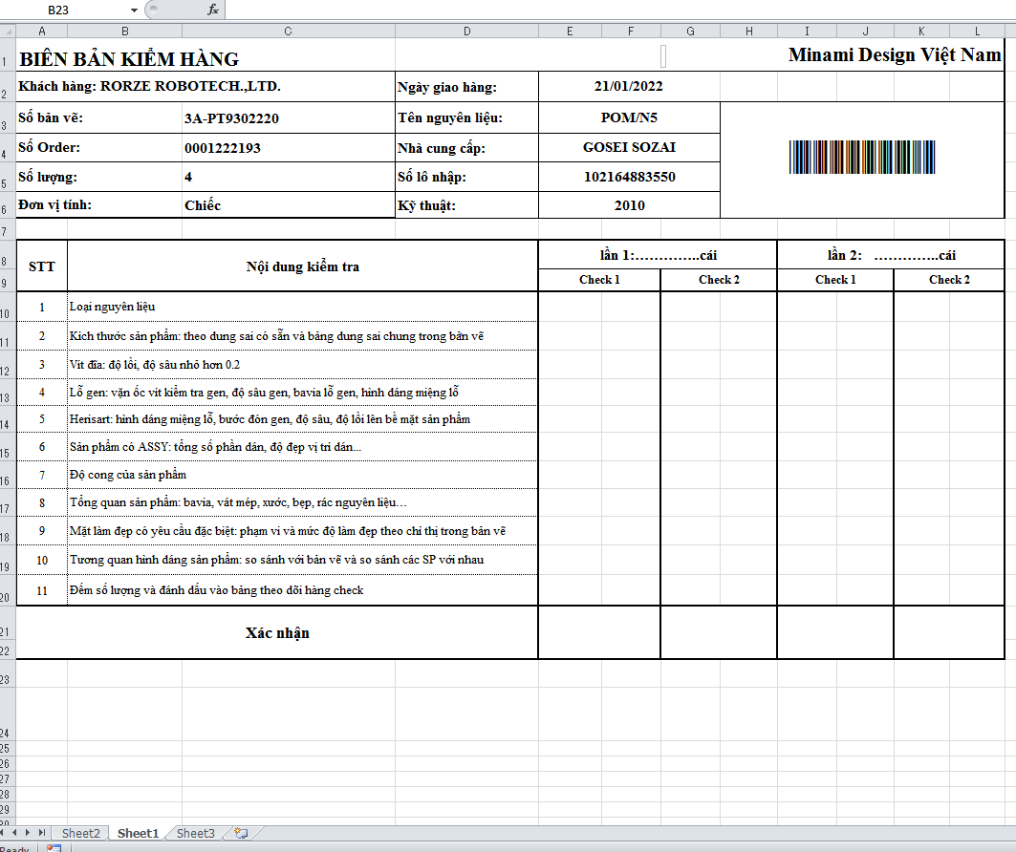Viewport: 1016px width, 852px height.
Task: Select column F header
Action: click(631, 32)
